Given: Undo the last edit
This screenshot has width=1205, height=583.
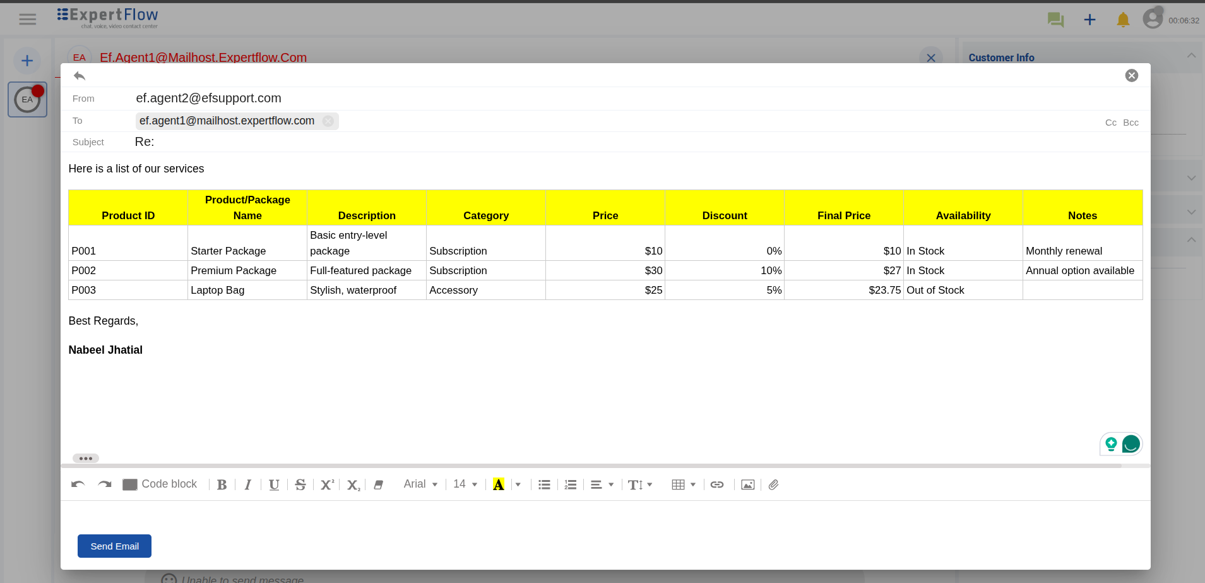Looking at the screenshot, I should click(x=78, y=484).
